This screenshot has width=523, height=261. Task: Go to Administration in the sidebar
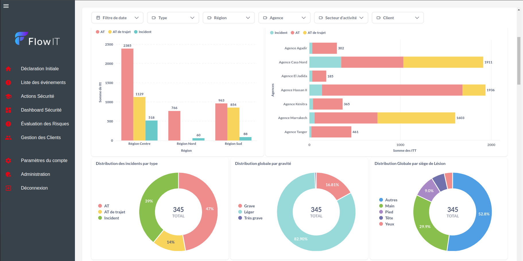click(35, 174)
